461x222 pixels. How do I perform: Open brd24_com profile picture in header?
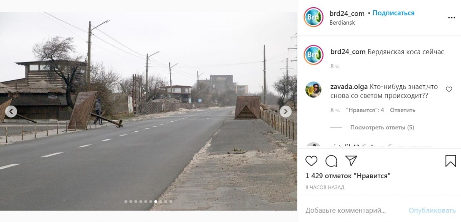pos(313,17)
